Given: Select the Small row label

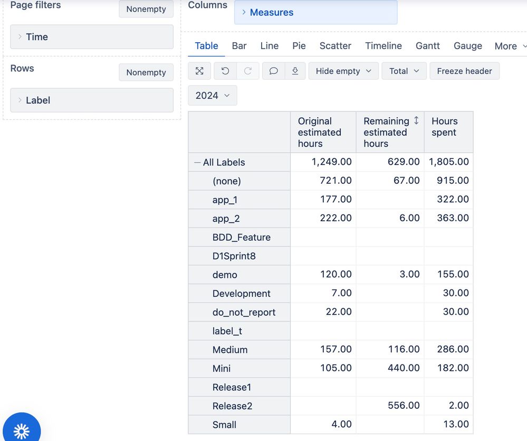Looking at the screenshot, I should (x=224, y=425).
